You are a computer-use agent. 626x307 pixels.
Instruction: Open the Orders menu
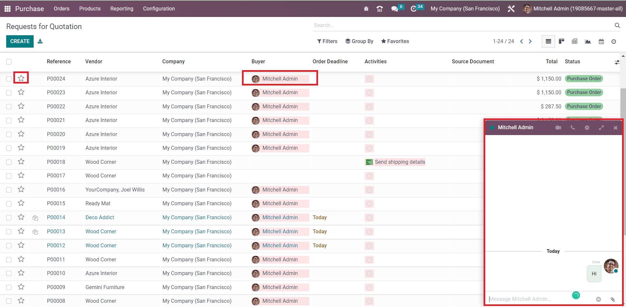coord(61,9)
